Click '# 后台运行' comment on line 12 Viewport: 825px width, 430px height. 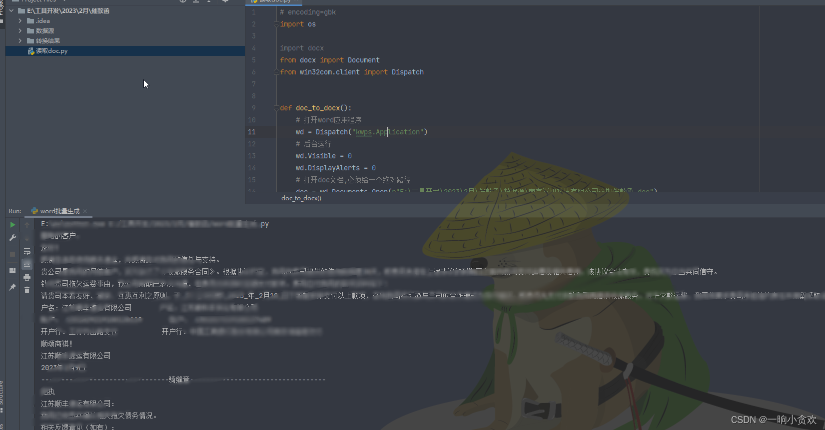pos(314,144)
